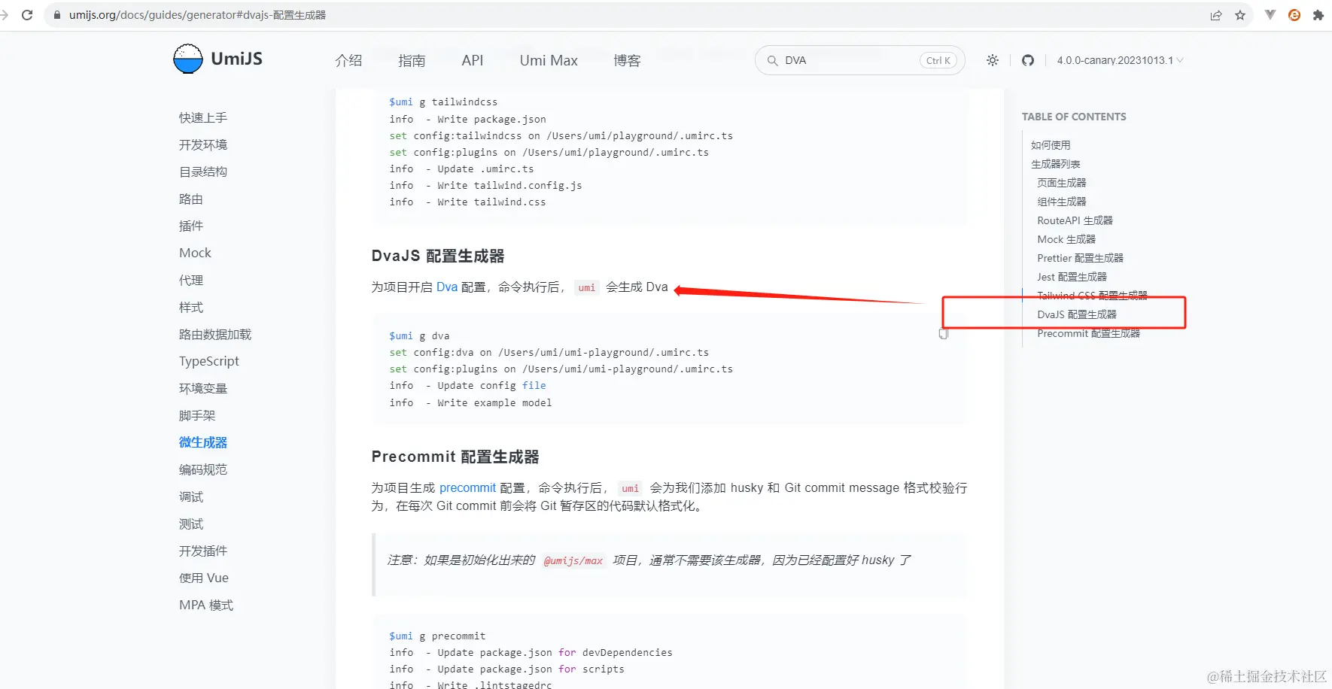Open 插件 in the sidebar

(191, 226)
